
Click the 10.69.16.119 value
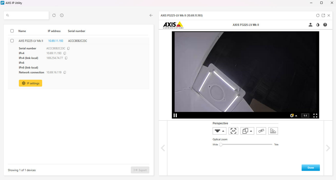tap(54, 73)
